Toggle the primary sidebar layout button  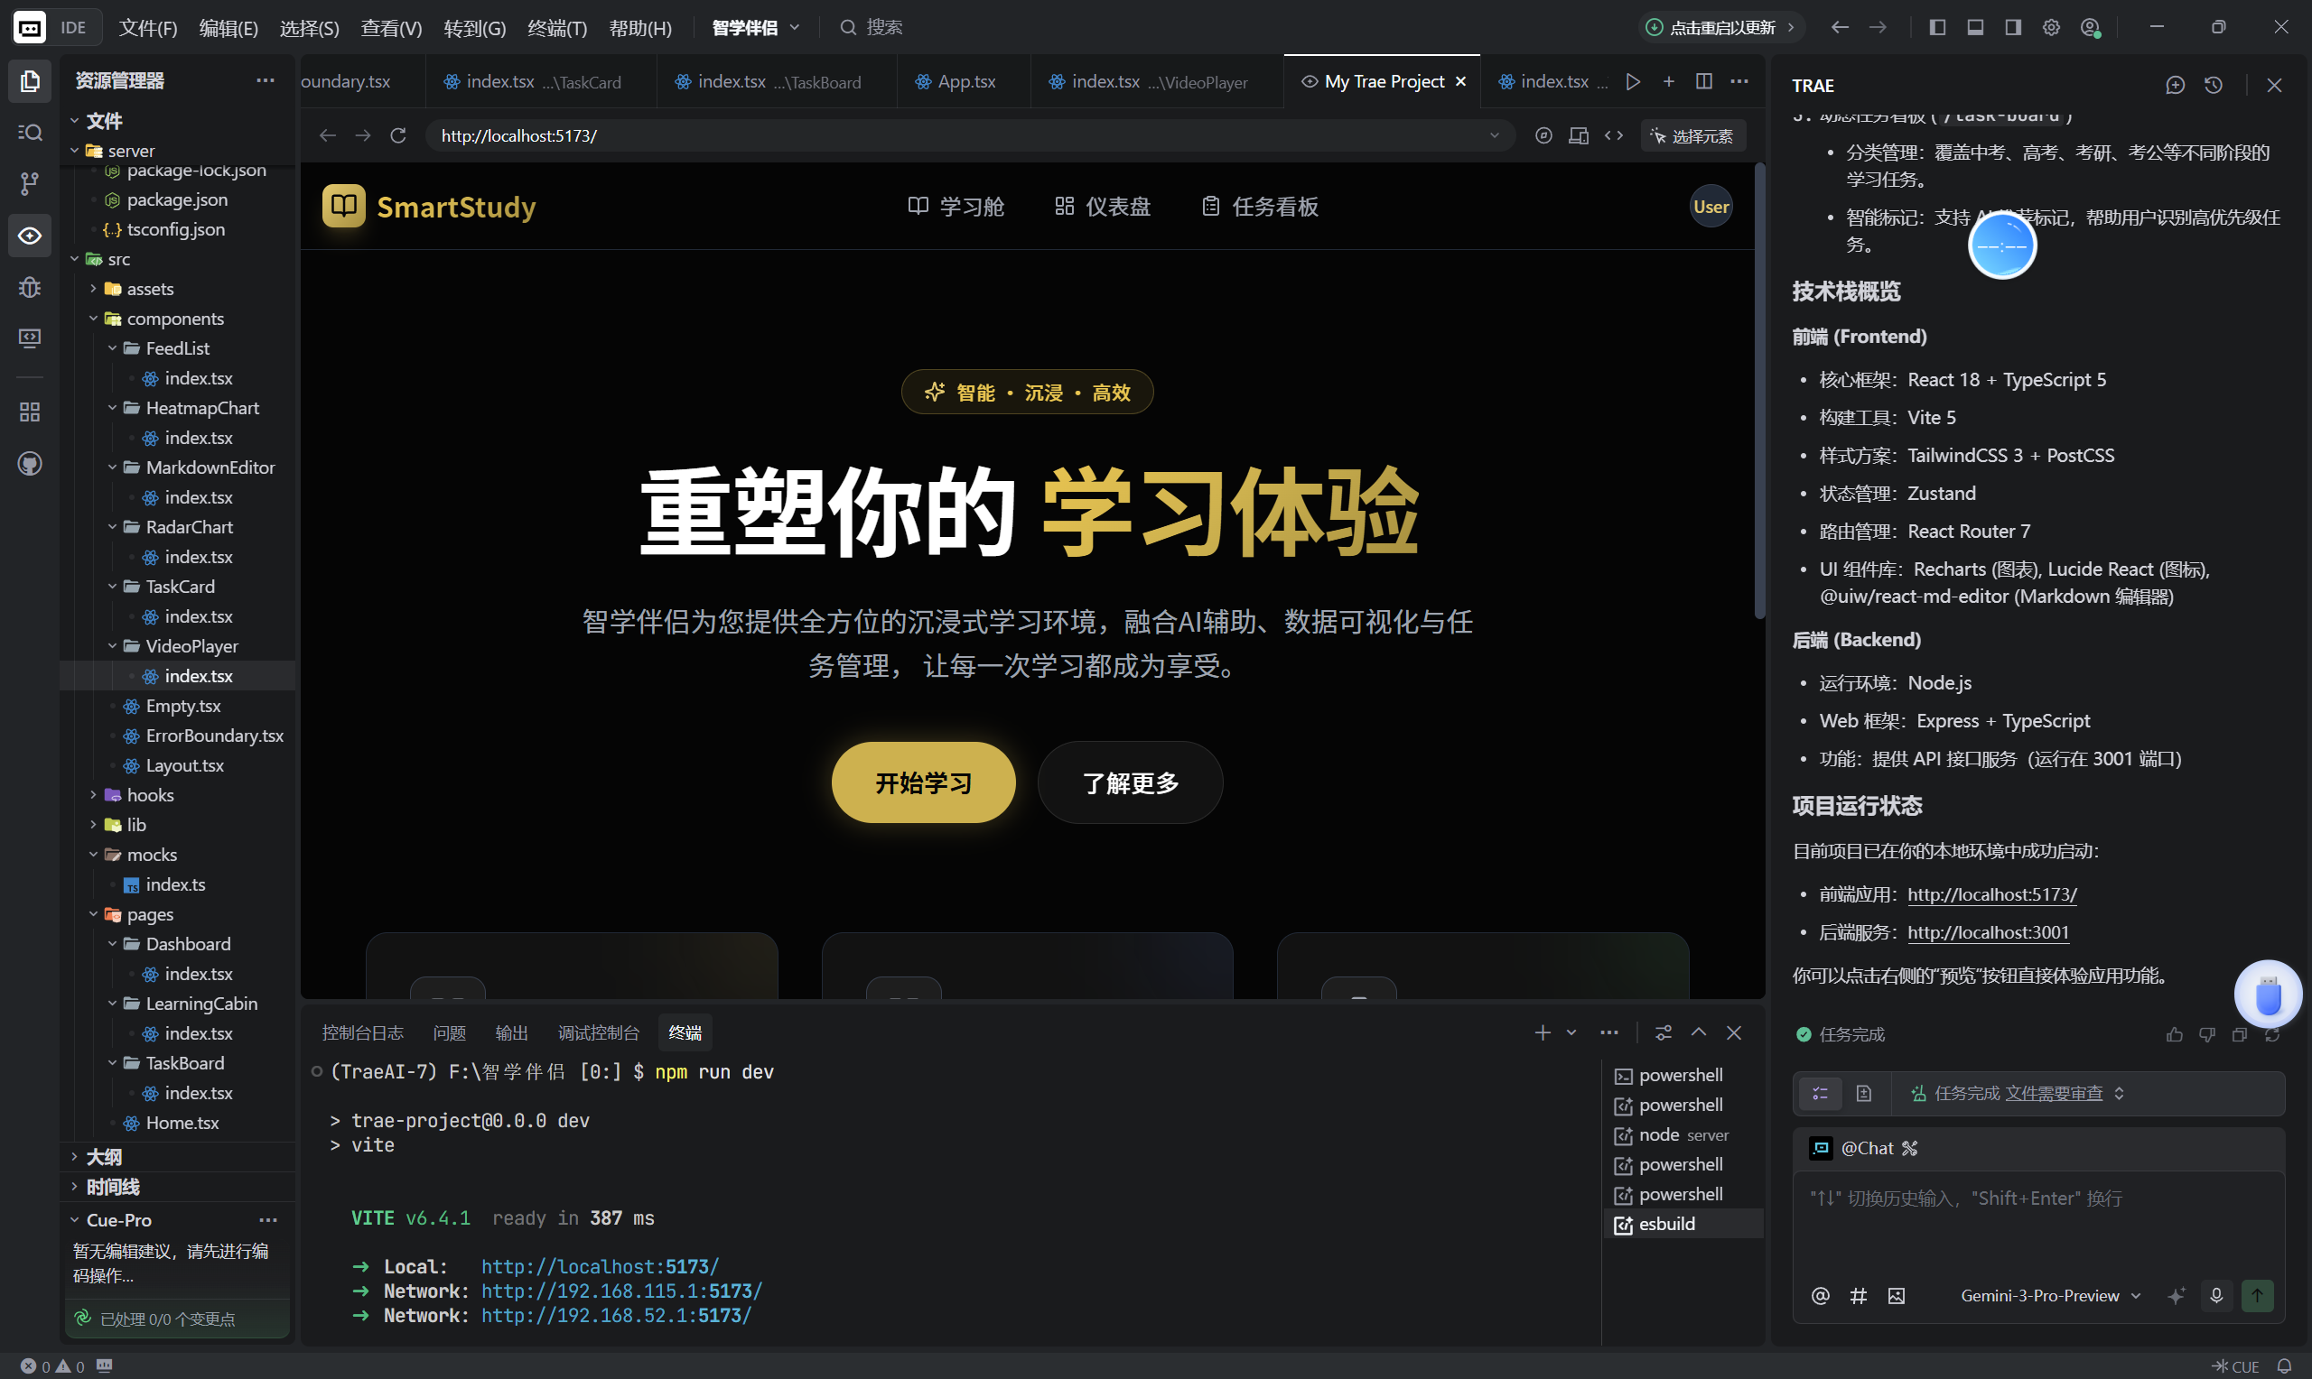1937,28
